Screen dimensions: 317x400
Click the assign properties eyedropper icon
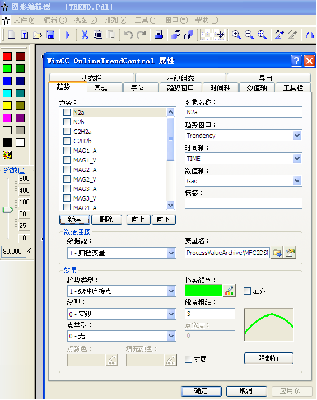[x=292, y=35]
